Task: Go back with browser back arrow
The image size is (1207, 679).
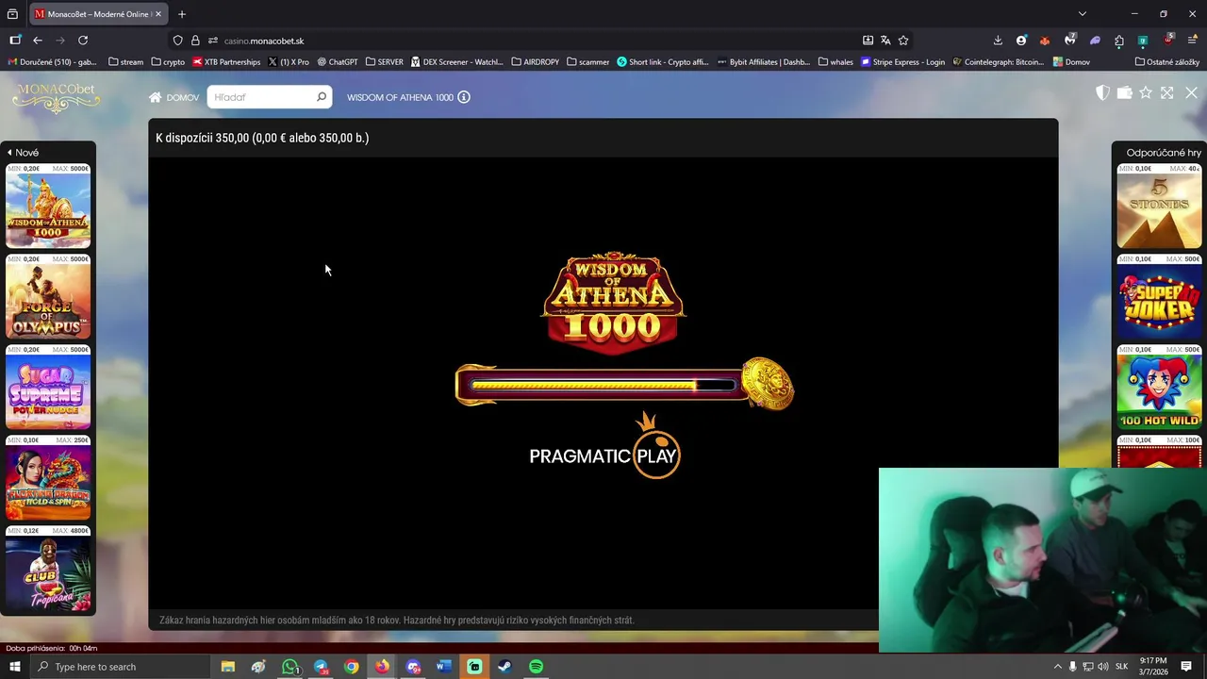Action: tap(38, 41)
